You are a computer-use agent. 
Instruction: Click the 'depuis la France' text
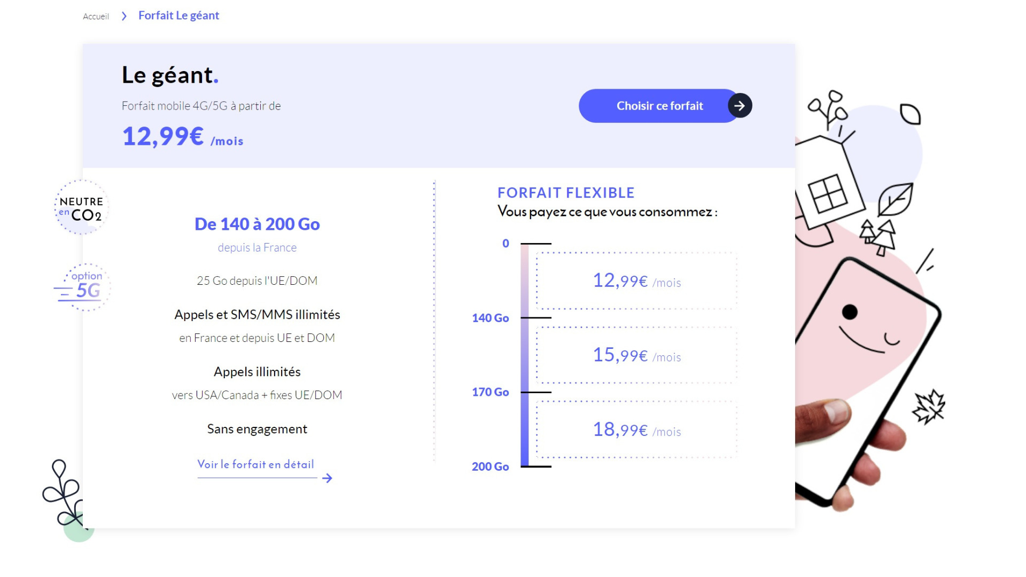257,247
